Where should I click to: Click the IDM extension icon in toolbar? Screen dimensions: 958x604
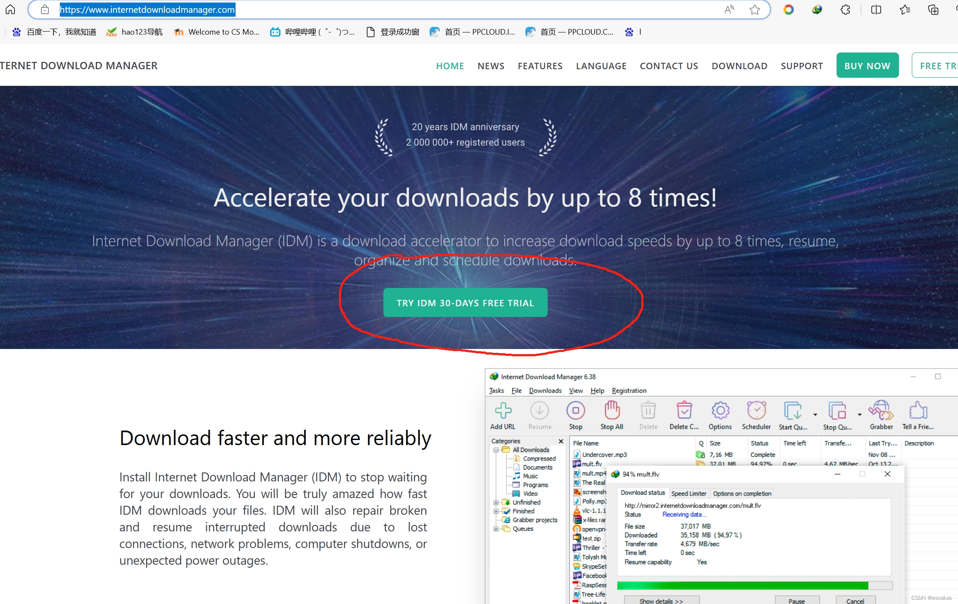[817, 9]
